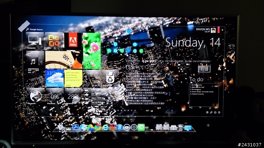Launch LINE from the dock

(141, 127)
